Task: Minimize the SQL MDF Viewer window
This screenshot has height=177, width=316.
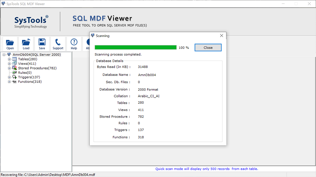Action: [x=283, y=3]
